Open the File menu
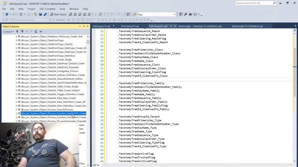 [4, 9]
